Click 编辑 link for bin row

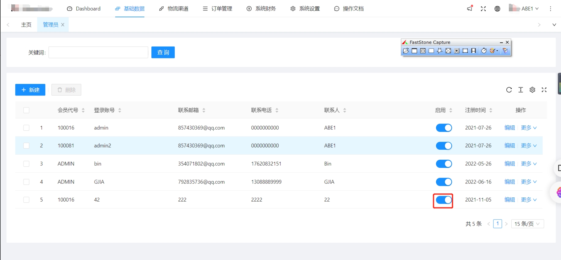pyautogui.click(x=510, y=164)
